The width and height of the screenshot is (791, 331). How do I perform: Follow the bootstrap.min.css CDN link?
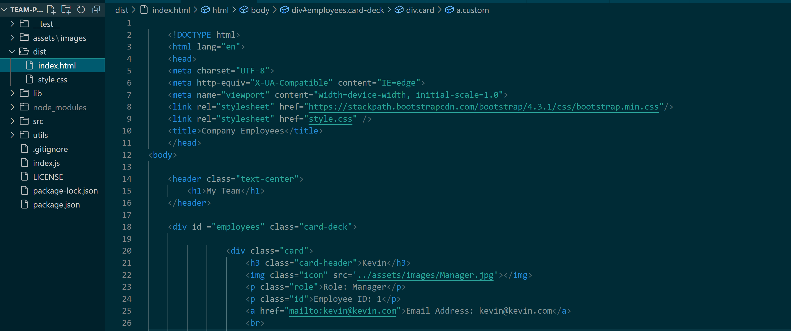482,107
